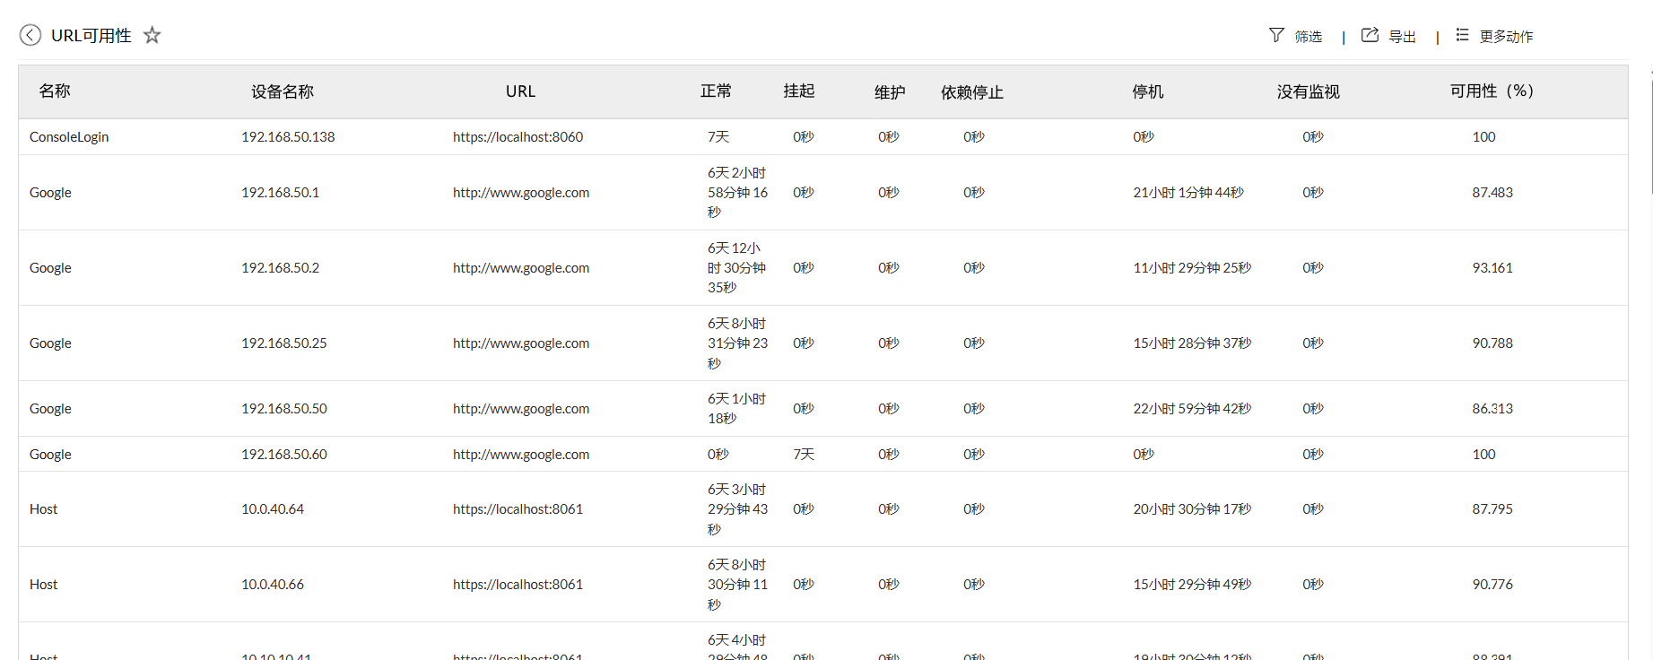Viewport: 1653px width, 660px height.
Task: Click 7天 suspended value for 192.168.50.60
Action: pyautogui.click(x=804, y=454)
